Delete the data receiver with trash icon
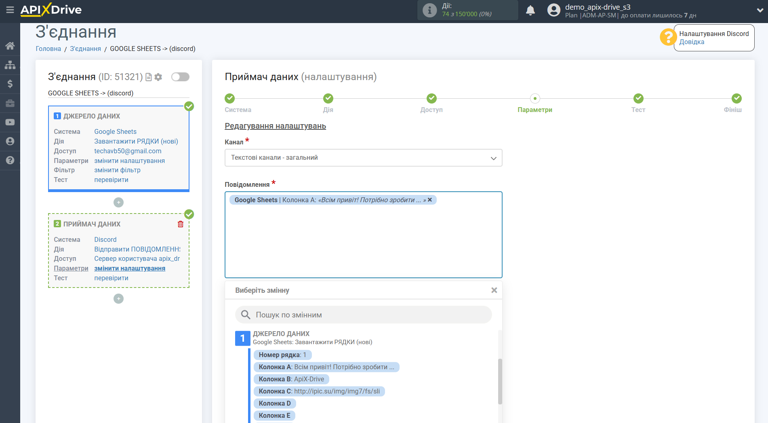The image size is (768, 423). pos(181,224)
